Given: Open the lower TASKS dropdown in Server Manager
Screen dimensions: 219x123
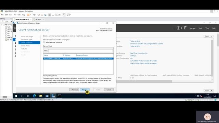Looking at the screenshot, I should (x=208, y=91).
